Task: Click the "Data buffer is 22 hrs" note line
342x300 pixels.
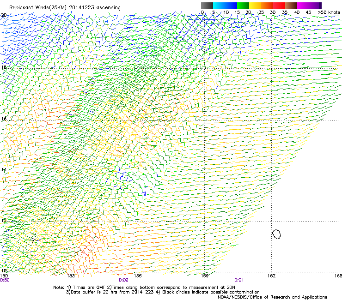Action: pos(163,292)
